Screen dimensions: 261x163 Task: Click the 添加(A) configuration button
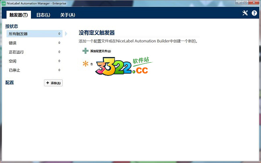(x=53, y=83)
